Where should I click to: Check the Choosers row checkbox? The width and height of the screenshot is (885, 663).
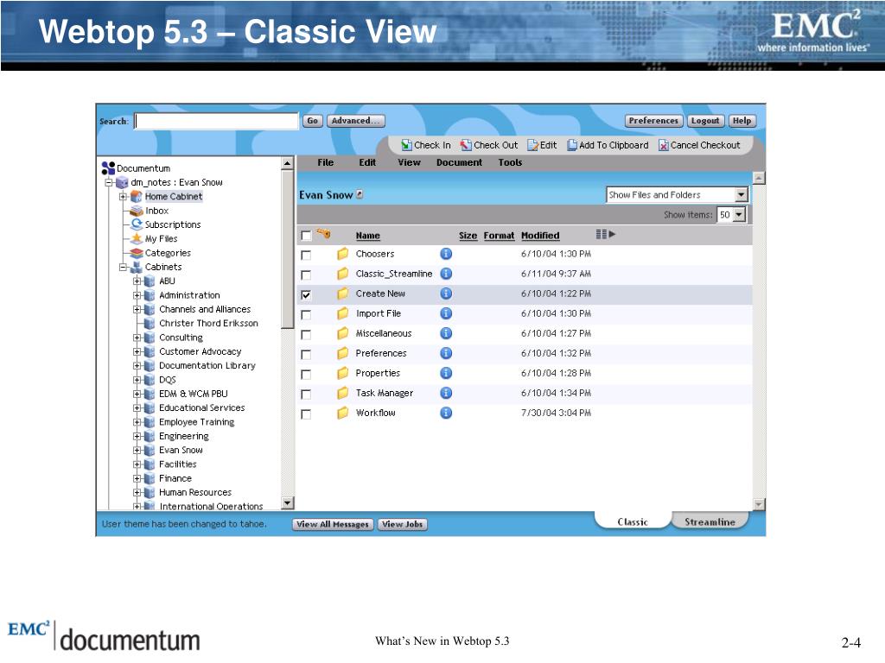pos(306,255)
